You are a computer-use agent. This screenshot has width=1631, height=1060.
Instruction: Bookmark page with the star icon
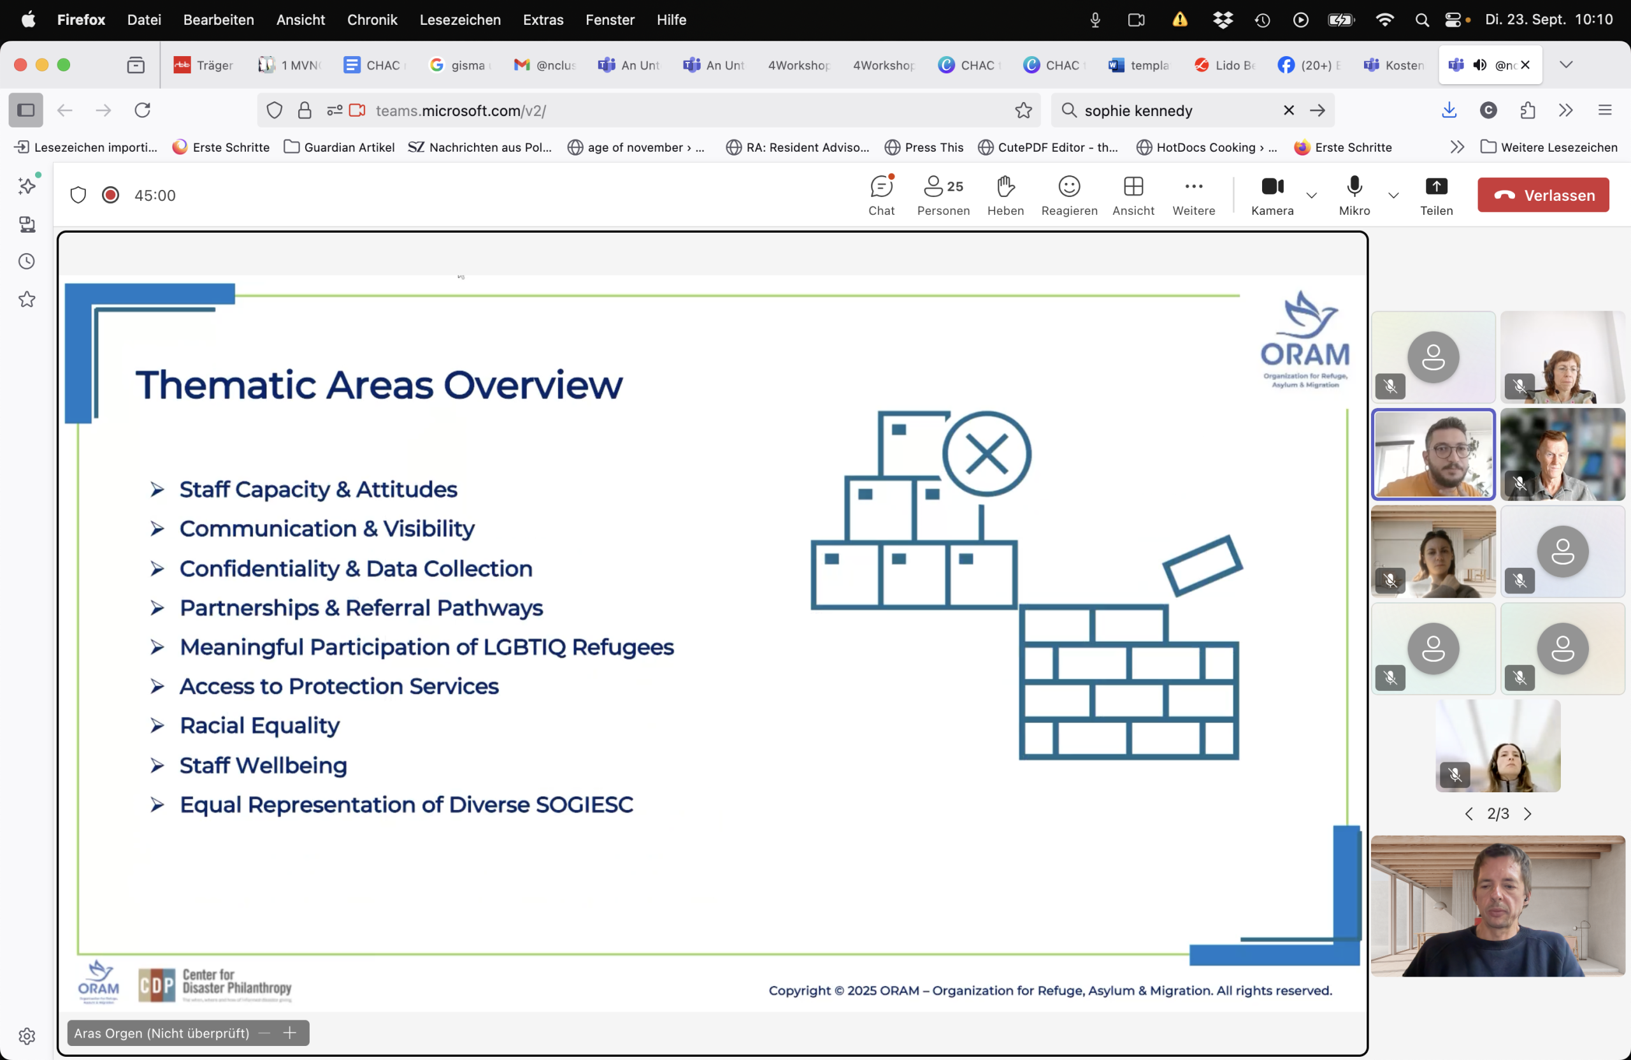coord(1023,110)
